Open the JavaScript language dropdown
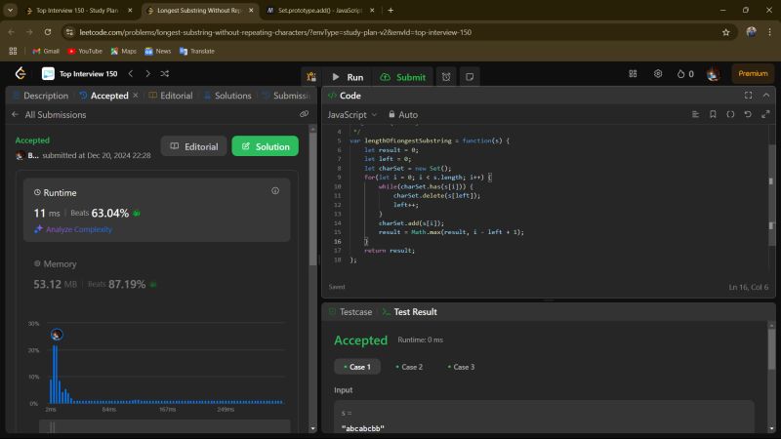 pos(352,114)
